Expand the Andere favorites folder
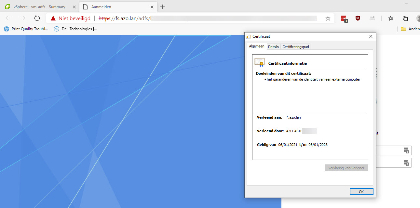Viewport: 420px width, 208px height. coord(410,29)
